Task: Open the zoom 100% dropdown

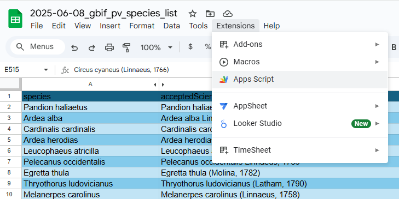Action: tap(156, 47)
